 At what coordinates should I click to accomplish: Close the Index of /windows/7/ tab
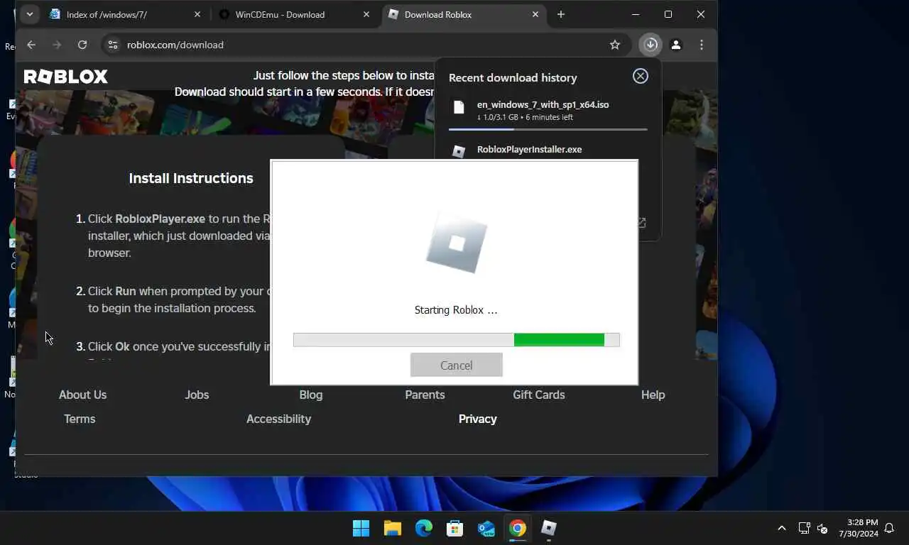click(197, 14)
